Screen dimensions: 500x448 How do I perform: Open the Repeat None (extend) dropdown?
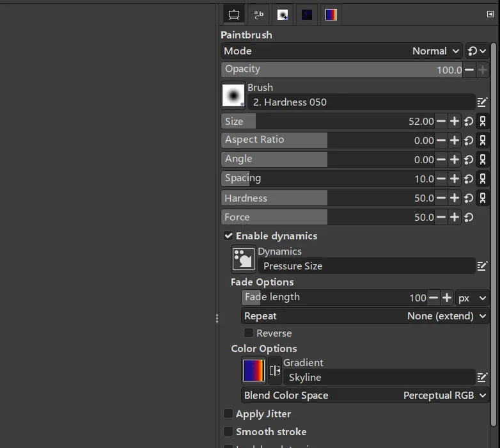(x=365, y=316)
